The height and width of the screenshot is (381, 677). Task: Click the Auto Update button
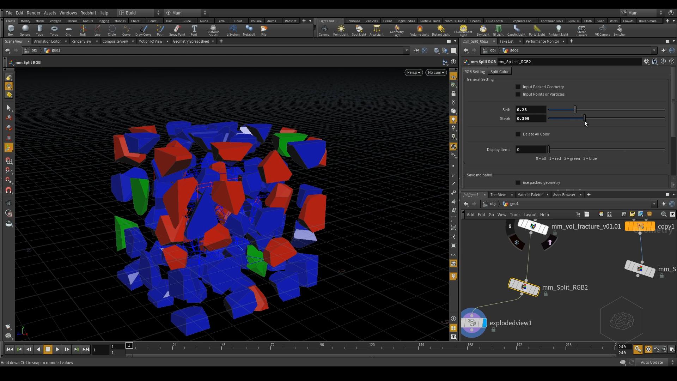point(651,362)
